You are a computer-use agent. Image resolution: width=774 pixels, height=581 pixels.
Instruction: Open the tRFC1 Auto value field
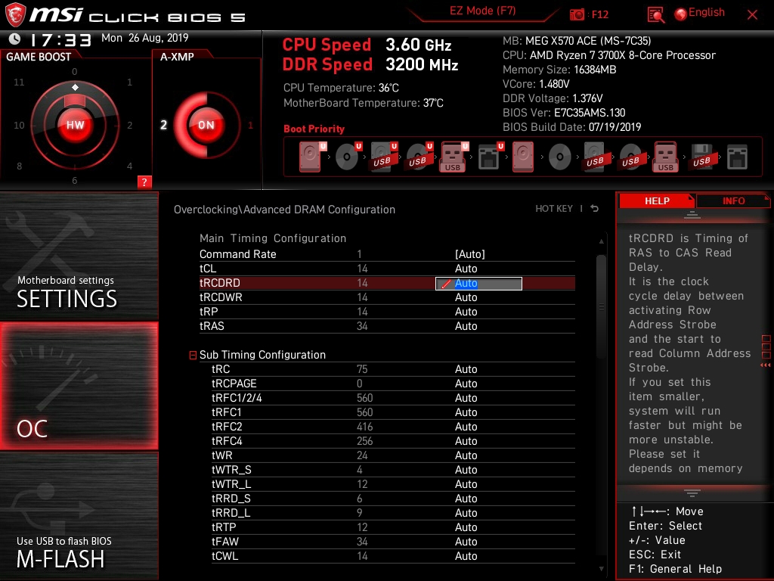466,412
